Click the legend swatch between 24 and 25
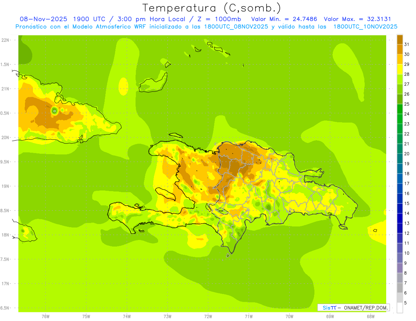Image resolution: width=416 pixels, height=321 pixels. [400, 109]
